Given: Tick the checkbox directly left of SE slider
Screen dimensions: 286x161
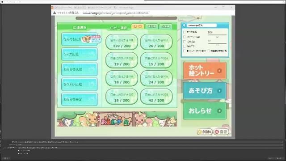Looking at the screenshot, I should (x=185, y=42).
